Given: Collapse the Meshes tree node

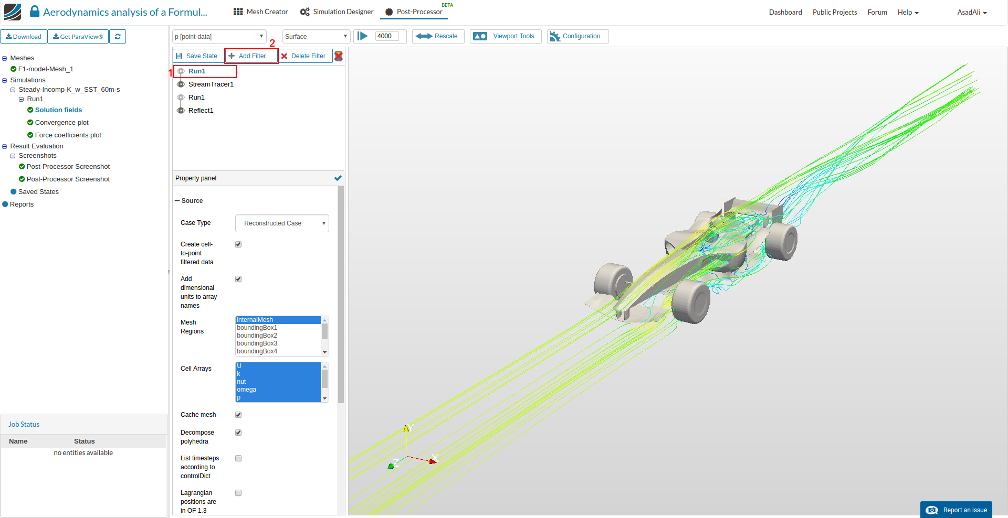Looking at the screenshot, I should (5, 58).
